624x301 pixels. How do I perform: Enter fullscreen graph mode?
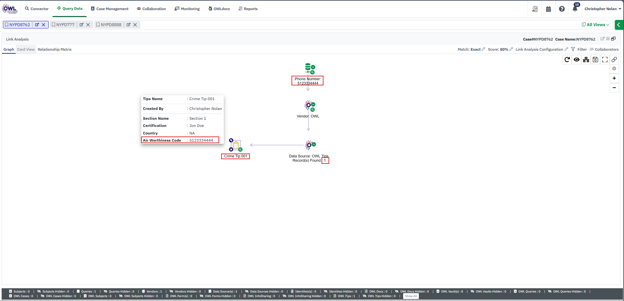click(x=605, y=60)
